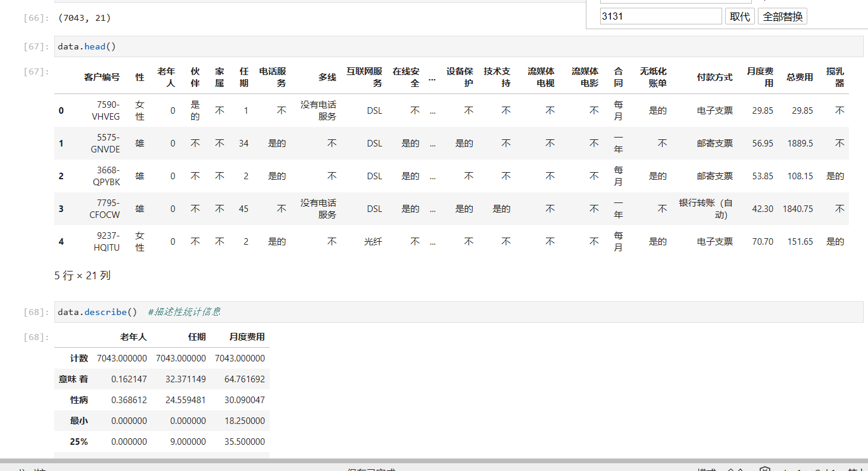Viewport: 868px width, 471px height.
Task: Click customer ID 7795-CFOCW
Action: click(105, 208)
